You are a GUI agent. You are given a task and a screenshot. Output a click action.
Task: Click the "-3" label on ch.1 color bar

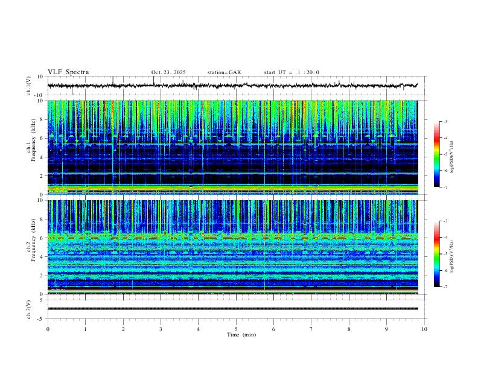445,121
